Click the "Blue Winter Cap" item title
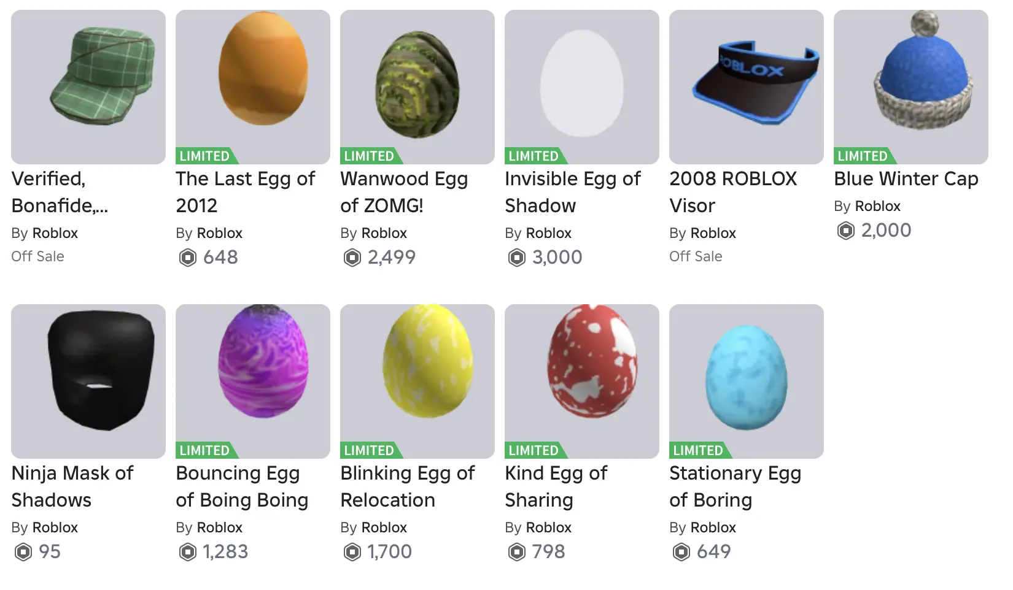The image size is (1013, 590). 906,178
